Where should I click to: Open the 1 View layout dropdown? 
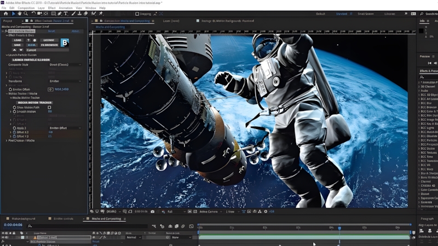point(232,212)
